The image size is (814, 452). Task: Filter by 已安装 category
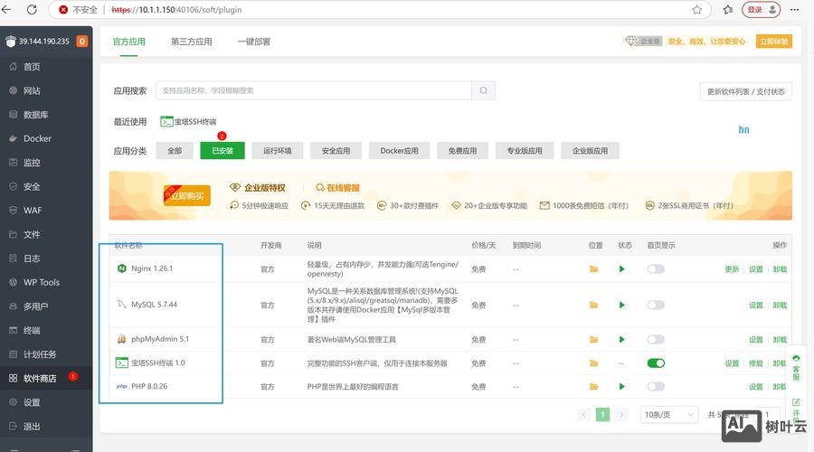tap(222, 150)
